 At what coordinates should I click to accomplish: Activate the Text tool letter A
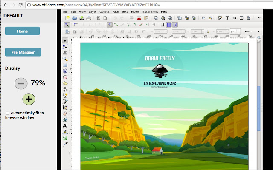pyautogui.click(x=65, y=126)
